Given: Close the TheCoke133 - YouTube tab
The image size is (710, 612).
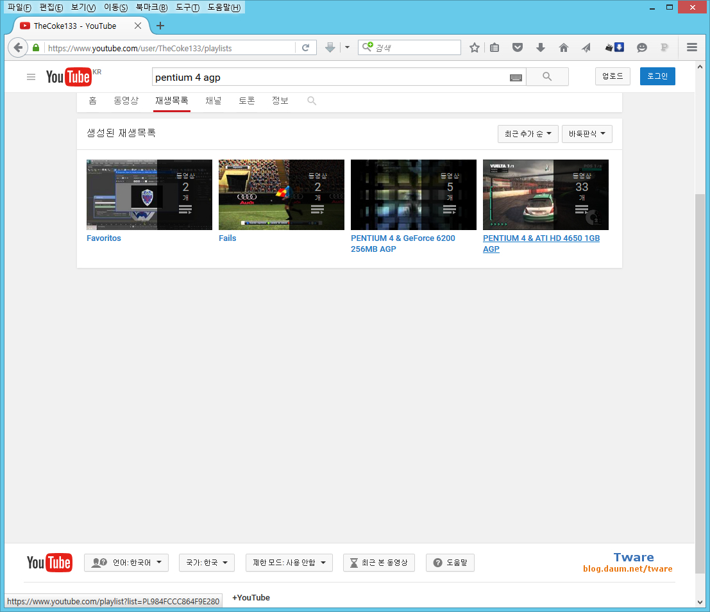Looking at the screenshot, I should pos(138,26).
